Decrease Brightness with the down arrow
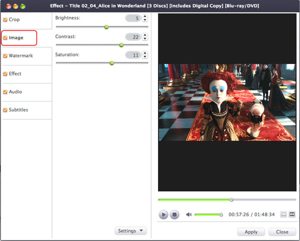Viewport: 300px width, 241px height. pos(145,19)
